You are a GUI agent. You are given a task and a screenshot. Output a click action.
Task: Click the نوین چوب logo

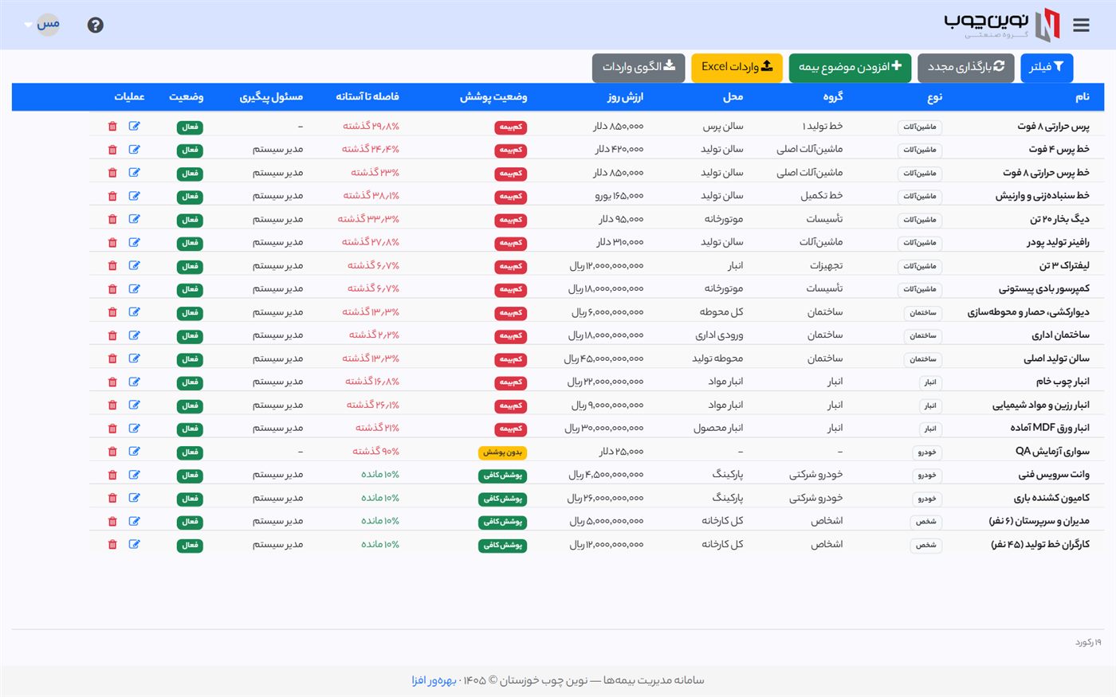1003,25
